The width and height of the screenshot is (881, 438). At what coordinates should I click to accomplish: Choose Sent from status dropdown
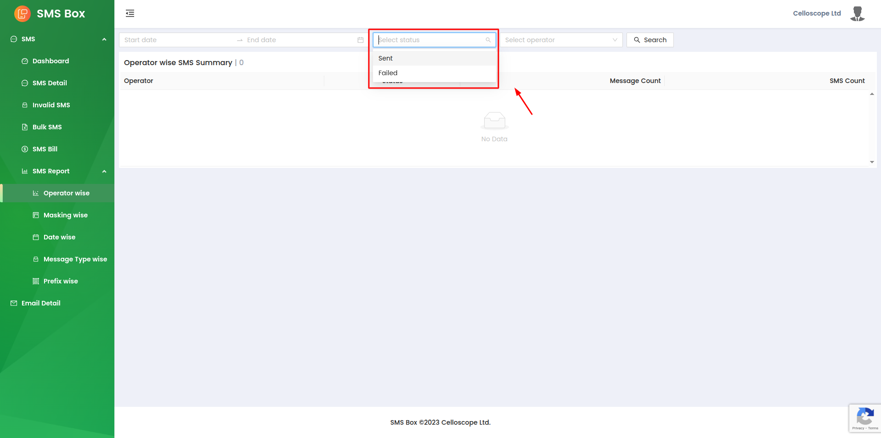[386, 58]
